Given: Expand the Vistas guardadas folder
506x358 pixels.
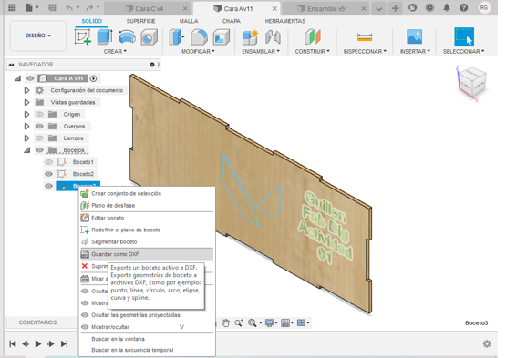Looking at the screenshot, I should [26, 102].
